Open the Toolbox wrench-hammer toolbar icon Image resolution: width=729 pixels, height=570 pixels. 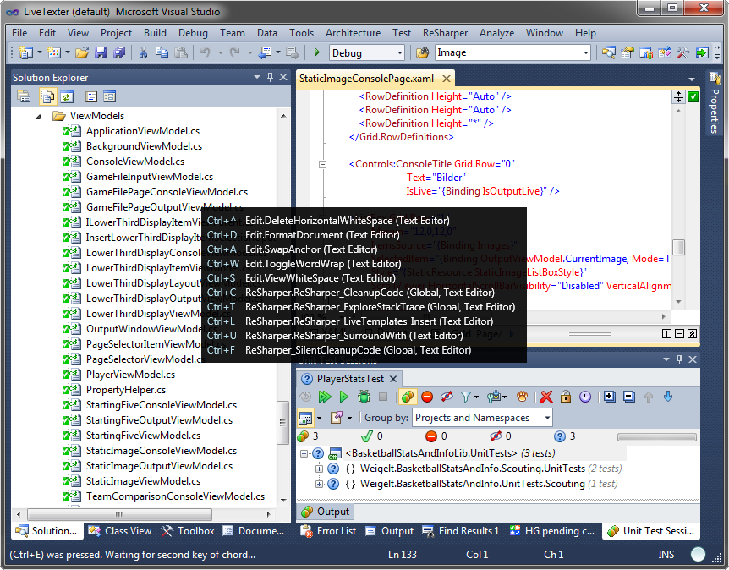click(682, 52)
